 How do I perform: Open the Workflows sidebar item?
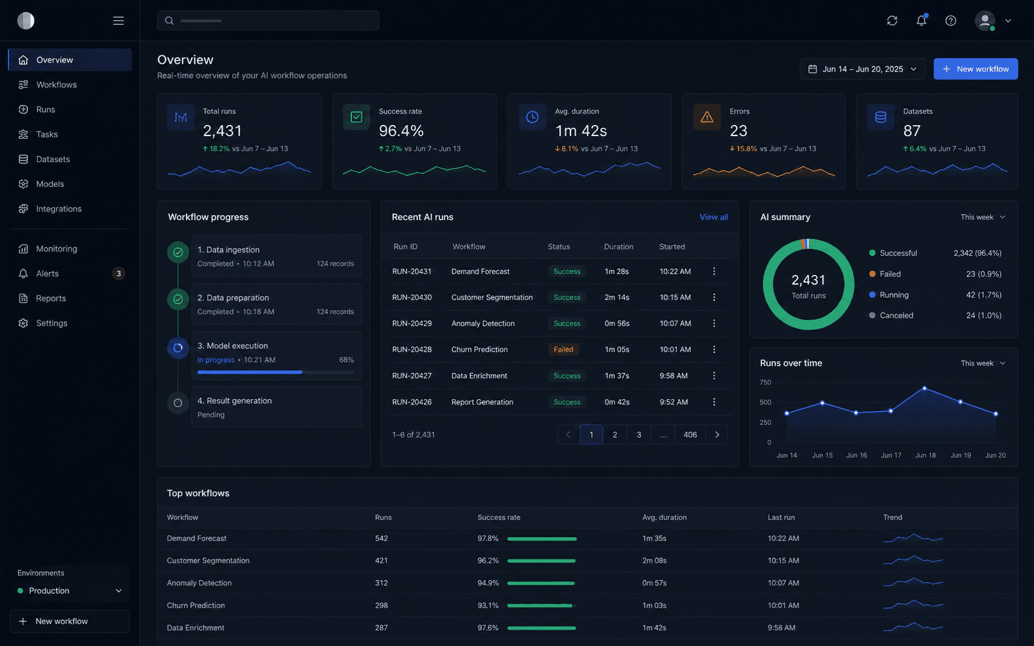coord(70,85)
